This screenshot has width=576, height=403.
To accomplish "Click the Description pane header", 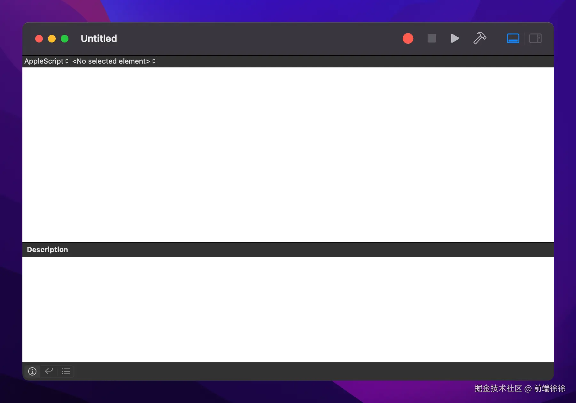I will (288, 250).
